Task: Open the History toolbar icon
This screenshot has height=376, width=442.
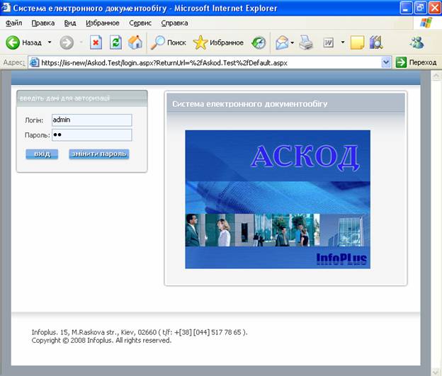Action: 259,42
